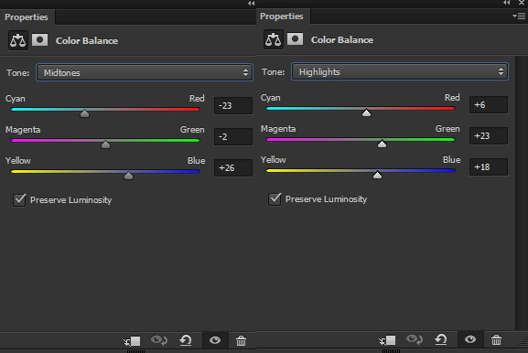Screen dimensions: 528x353
Task: Click the Cyan label in Highlights panel
Action: (270, 98)
